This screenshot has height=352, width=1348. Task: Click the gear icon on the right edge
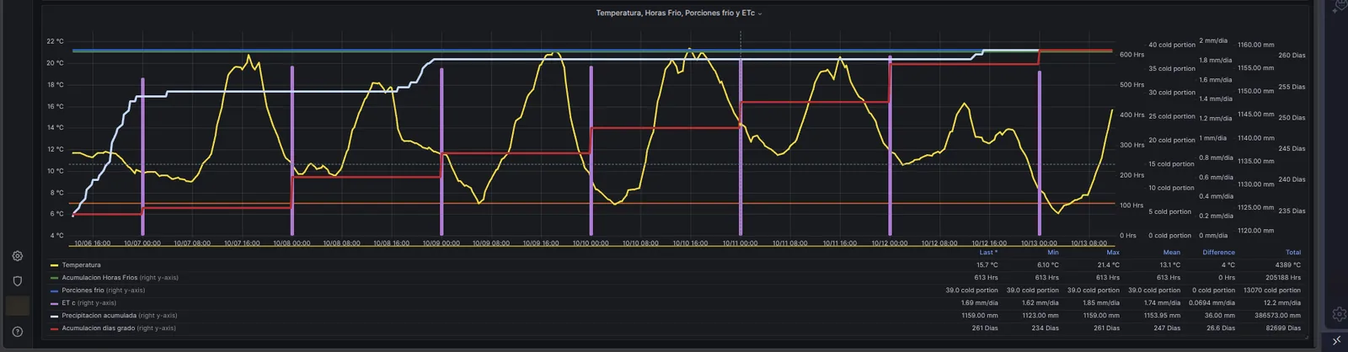[x=1339, y=313]
